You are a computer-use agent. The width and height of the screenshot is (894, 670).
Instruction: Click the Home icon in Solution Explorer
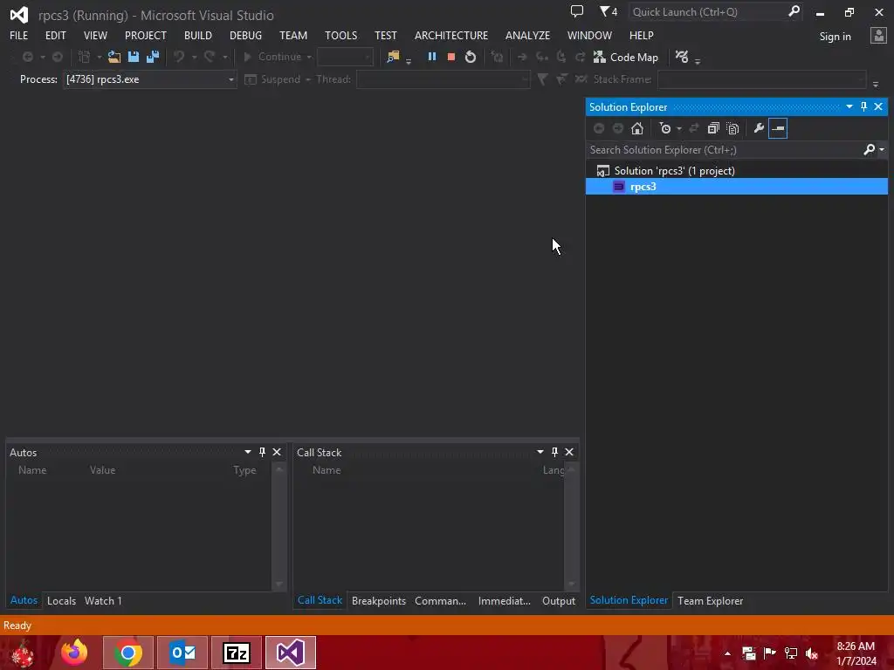click(636, 128)
